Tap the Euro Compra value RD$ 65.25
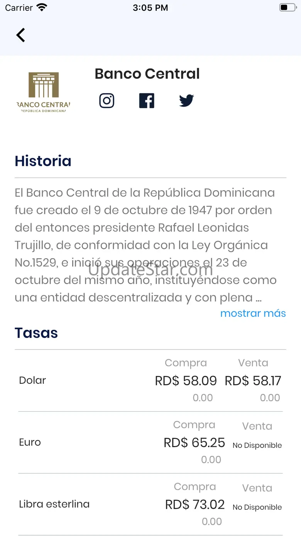Viewport: 301px width, 536px height. 194,442
